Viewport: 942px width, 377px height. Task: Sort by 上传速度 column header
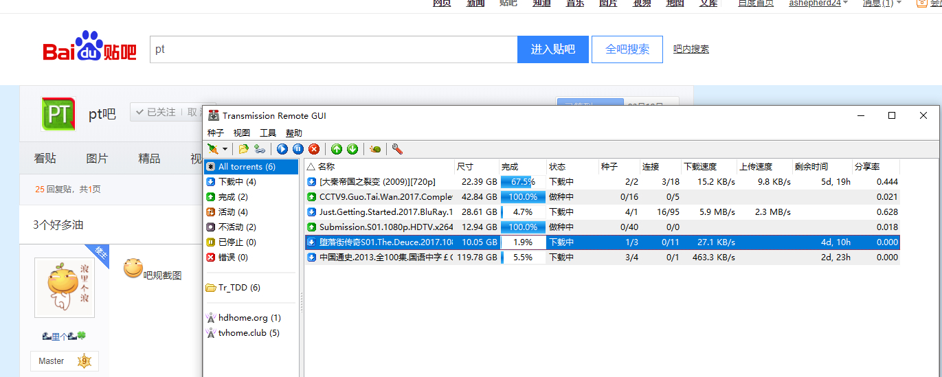coord(765,166)
